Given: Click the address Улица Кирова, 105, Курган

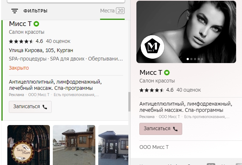Looking at the screenshot, I should point(41,50).
